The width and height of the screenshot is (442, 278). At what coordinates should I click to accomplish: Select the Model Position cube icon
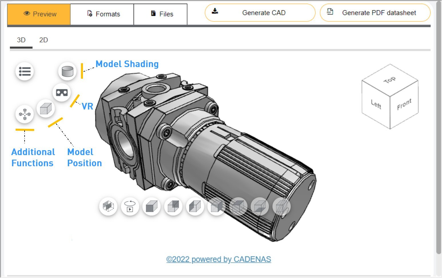[45, 108]
